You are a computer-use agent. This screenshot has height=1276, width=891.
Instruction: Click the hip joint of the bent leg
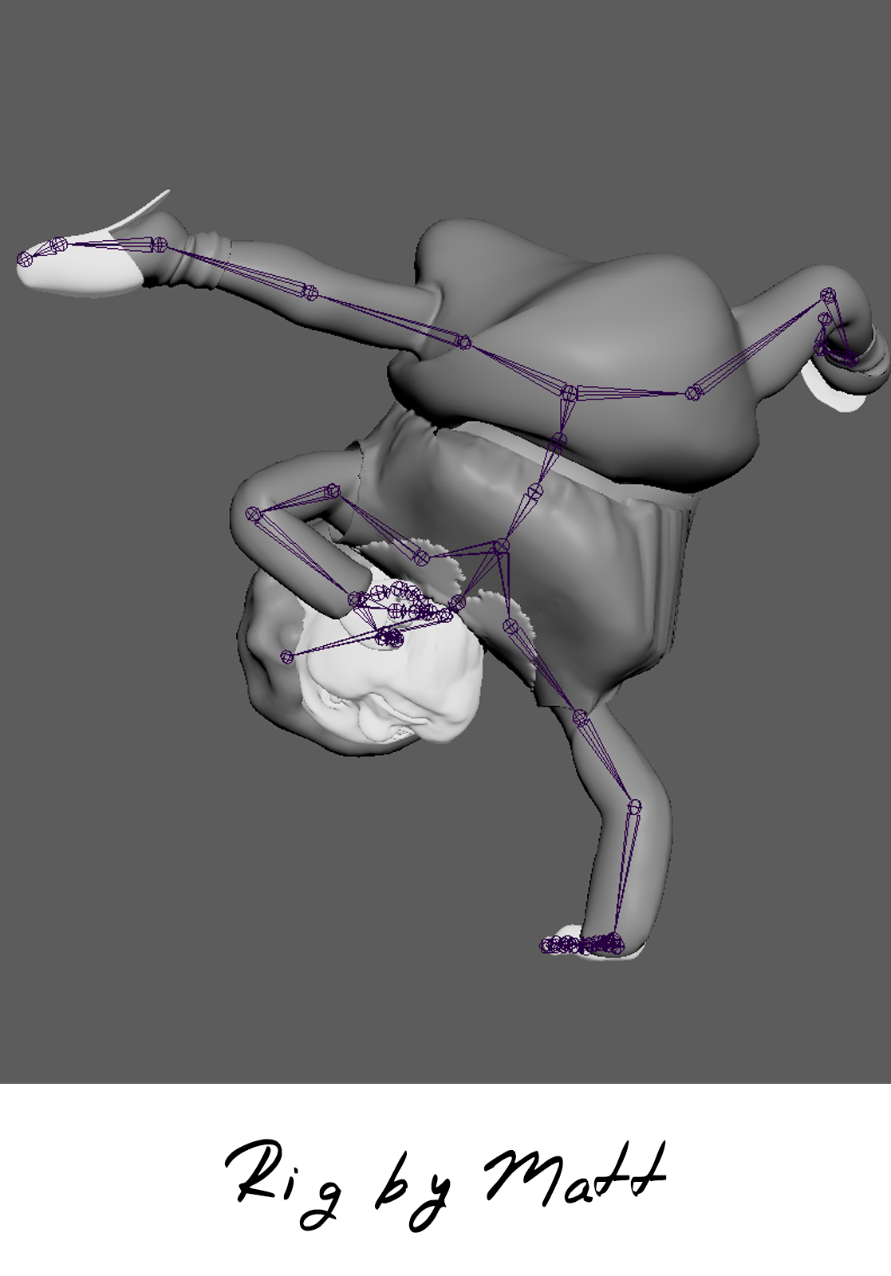[x=693, y=392]
